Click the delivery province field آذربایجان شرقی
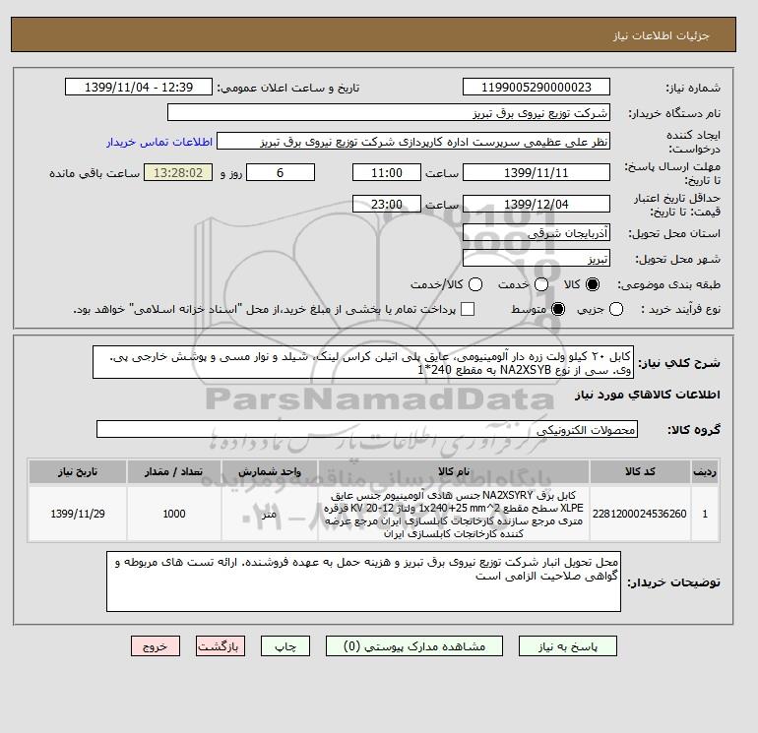This screenshot has height=733, width=758. [x=537, y=233]
